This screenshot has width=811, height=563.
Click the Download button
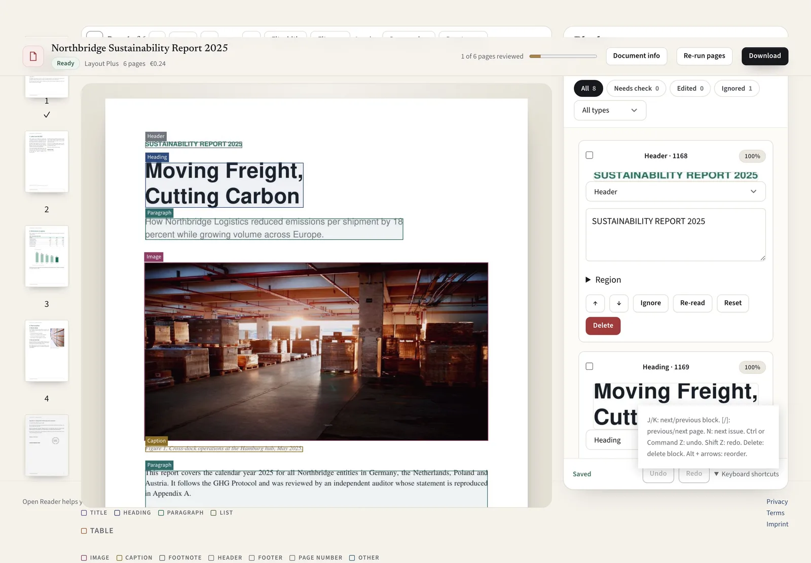tap(765, 56)
